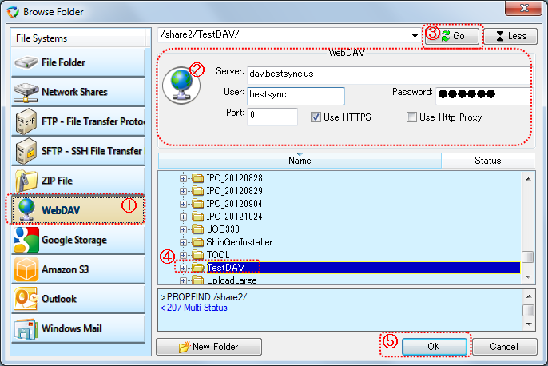Expand the IPC_20120829 tree node
This screenshot has width=548, height=366.
(x=183, y=191)
